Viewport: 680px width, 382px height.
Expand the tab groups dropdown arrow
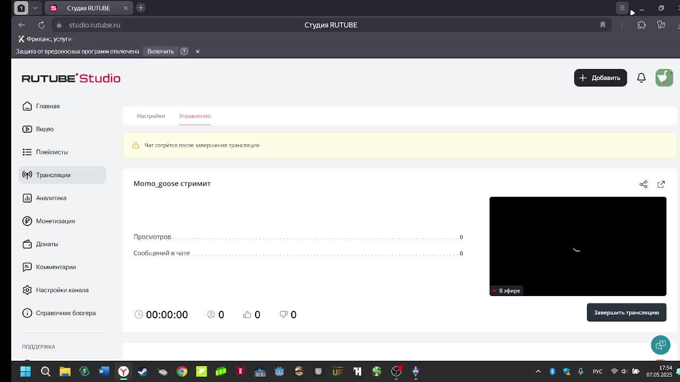click(35, 8)
